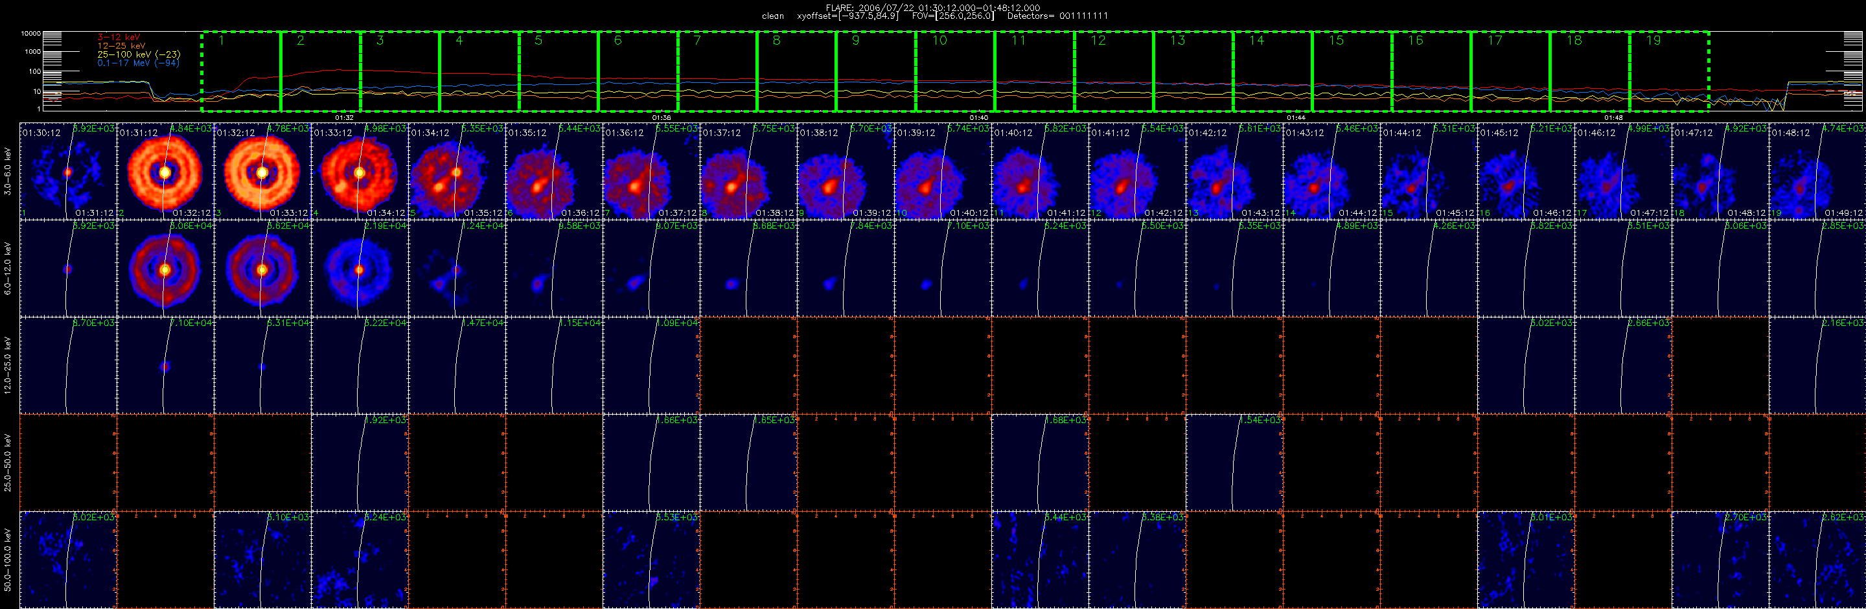Open the 3-6 keV image starting 01:39:12
The height and width of the screenshot is (609, 1866).
point(943,171)
